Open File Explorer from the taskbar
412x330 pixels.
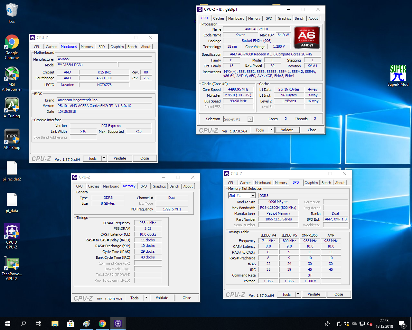pyautogui.click(x=55, y=324)
